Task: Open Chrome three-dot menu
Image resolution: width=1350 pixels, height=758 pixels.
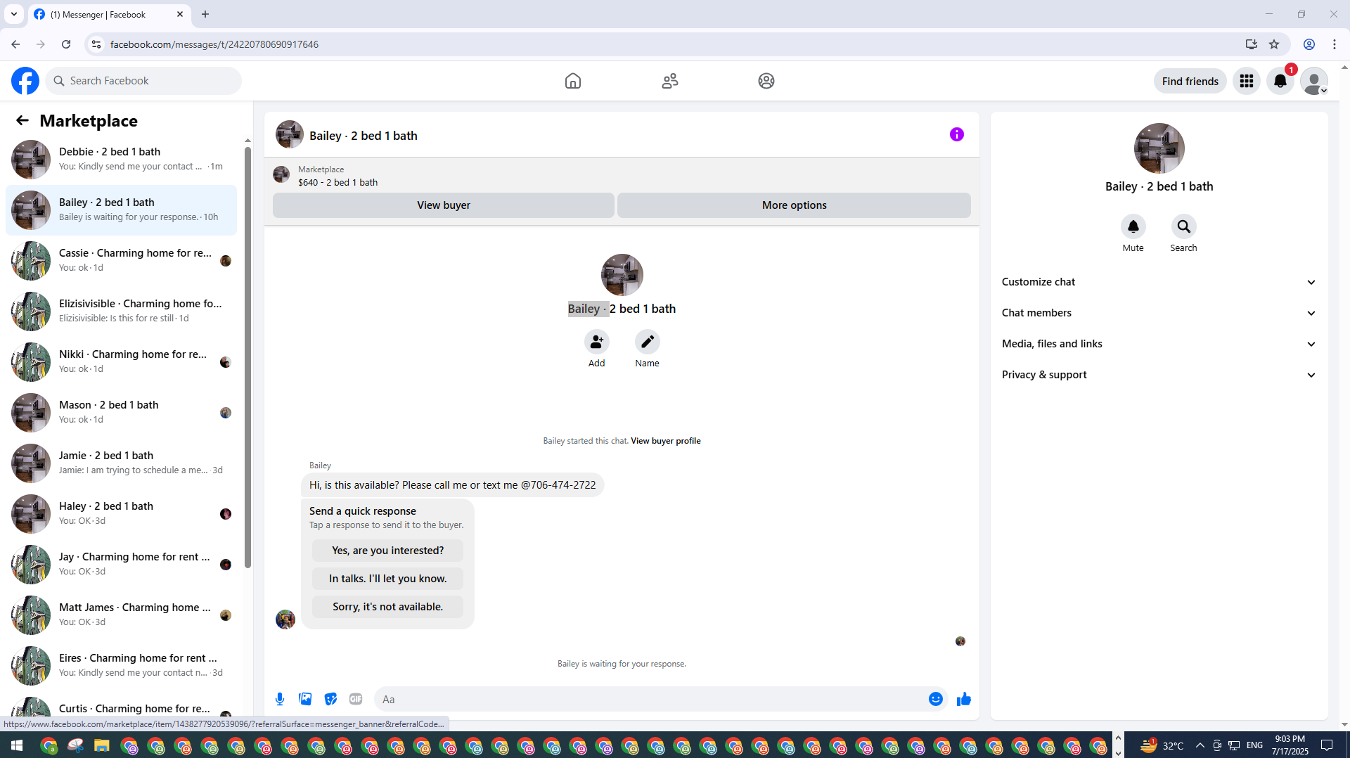Action: pyautogui.click(x=1335, y=44)
